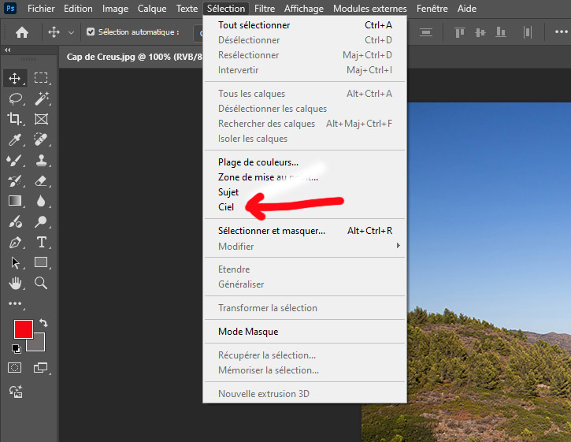The image size is (571, 442).
Task: Choose Sujet in Sélection menu
Action: tap(305, 192)
